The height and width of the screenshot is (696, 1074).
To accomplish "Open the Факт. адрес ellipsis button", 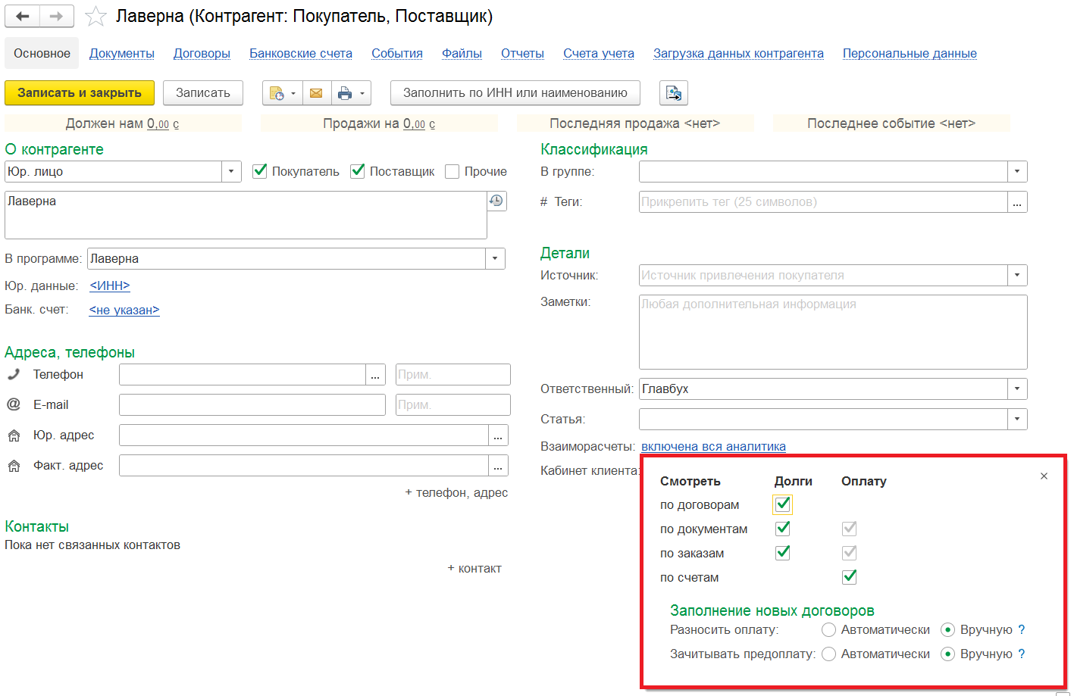I will [498, 466].
